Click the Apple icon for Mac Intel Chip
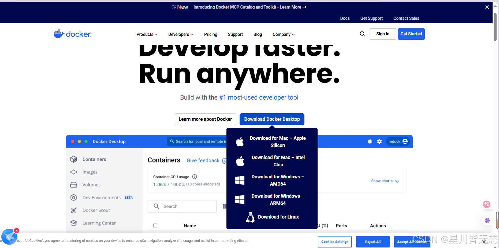This screenshot has height=248, width=499. [x=240, y=161]
